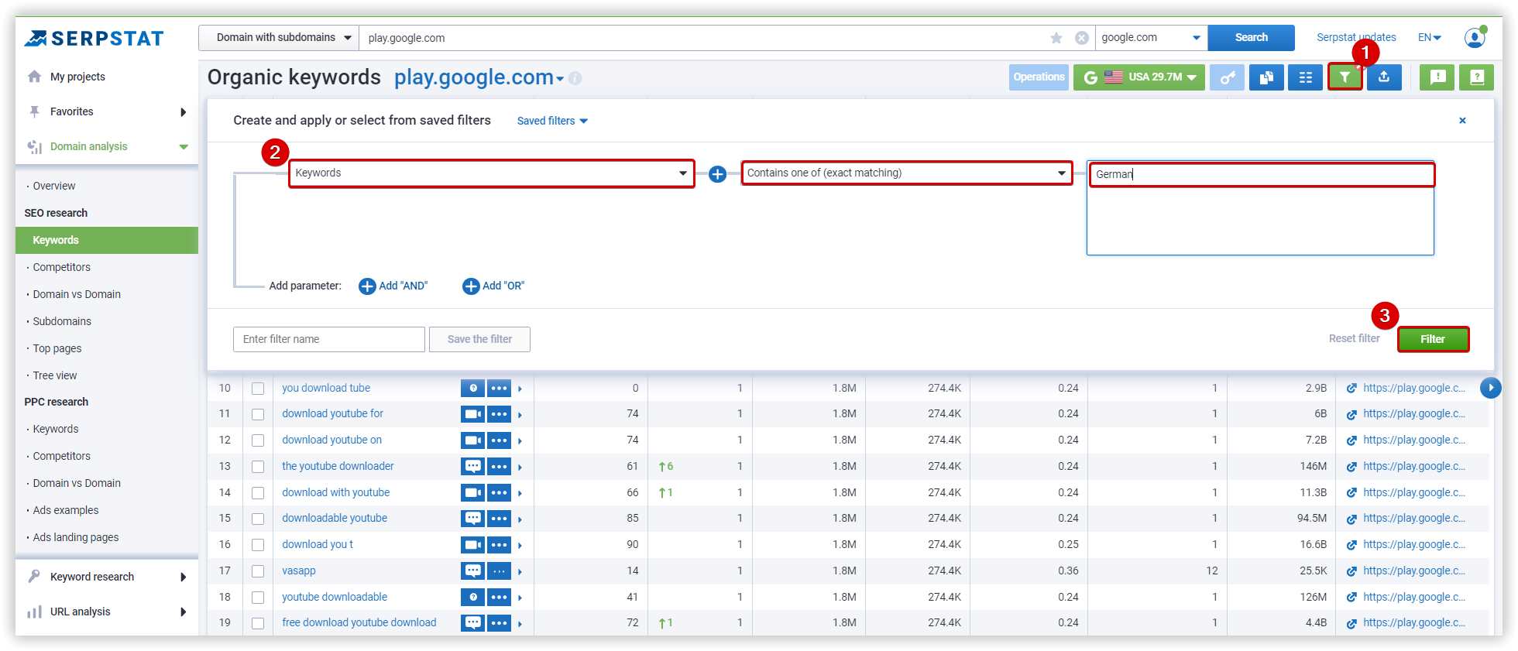This screenshot has height=651, width=1518.
Task: Clear the search field with X icon
Action: (x=1082, y=38)
